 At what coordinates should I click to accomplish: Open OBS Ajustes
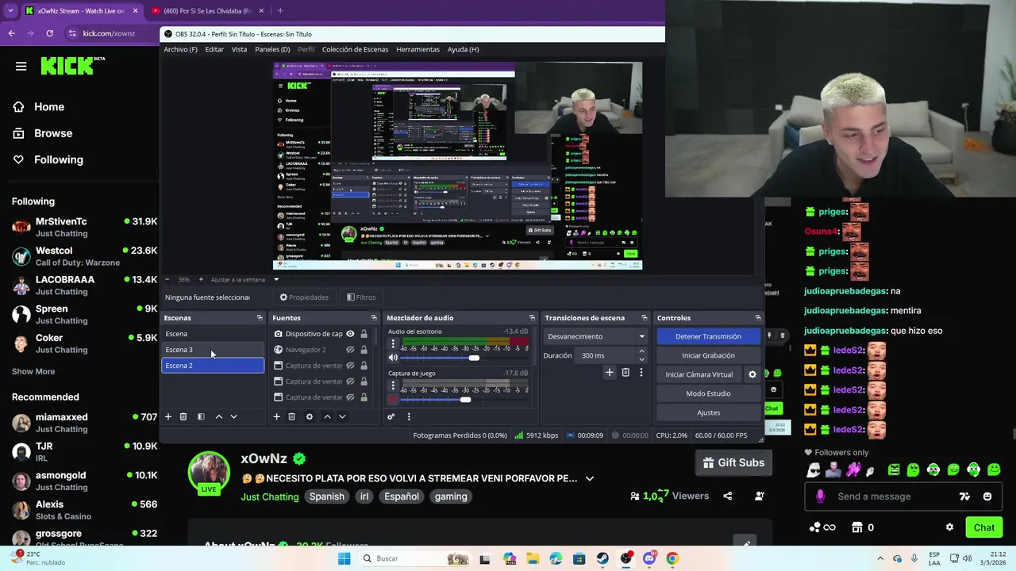pyautogui.click(x=708, y=412)
